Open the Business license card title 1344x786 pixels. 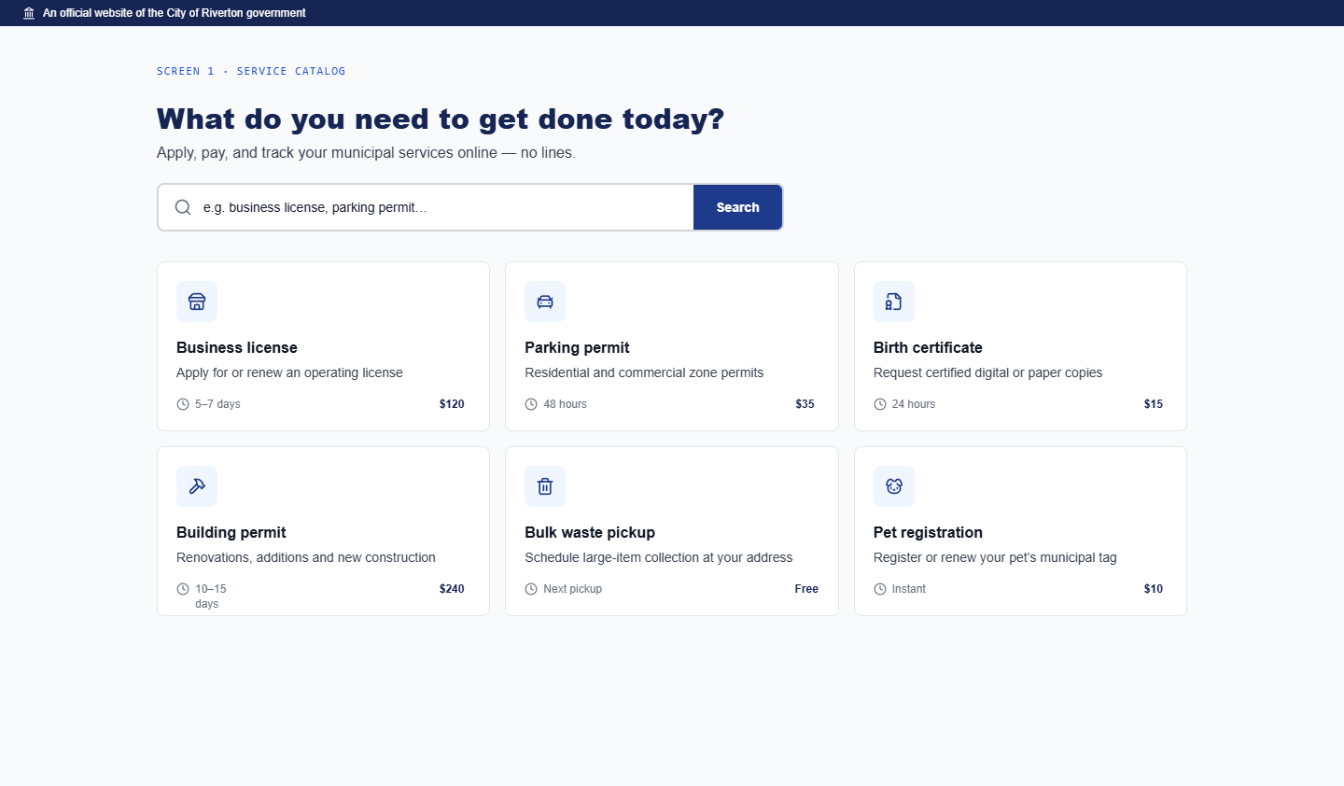click(x=237, y=347)
